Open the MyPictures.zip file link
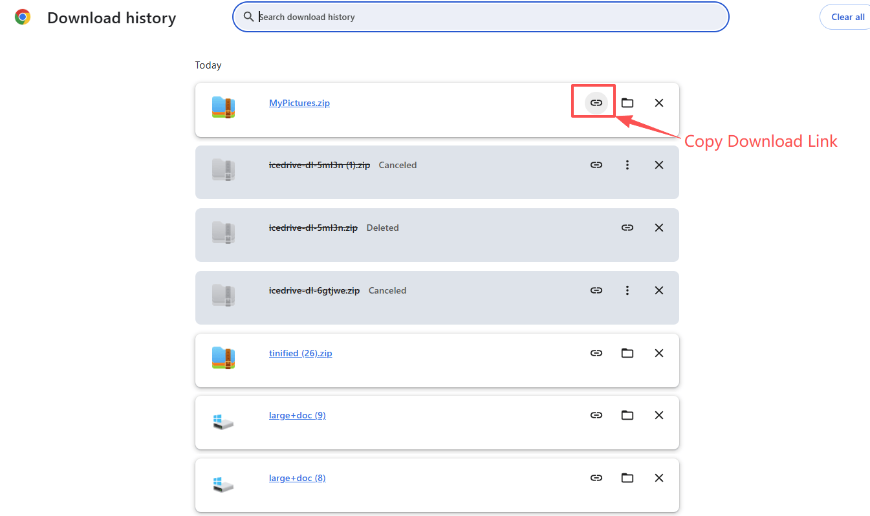870x516 pixels. pos(299,102)
